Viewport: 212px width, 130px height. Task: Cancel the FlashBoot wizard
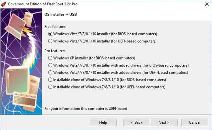[x=195, y=122]
